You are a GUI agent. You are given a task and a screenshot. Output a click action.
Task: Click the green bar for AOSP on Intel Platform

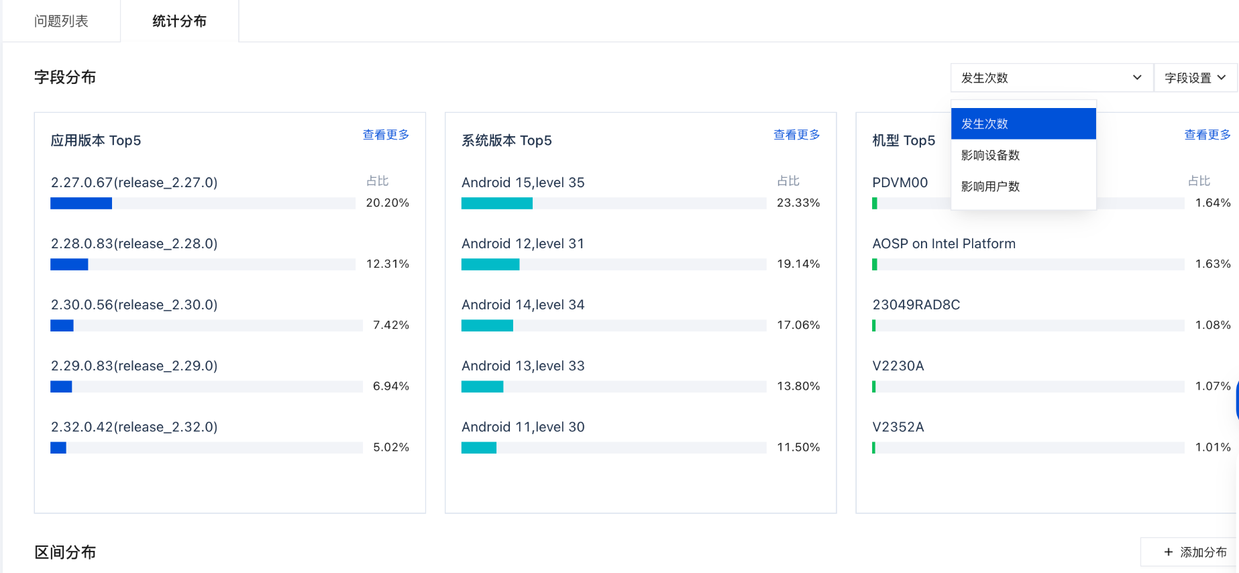(x=875, y=264)
